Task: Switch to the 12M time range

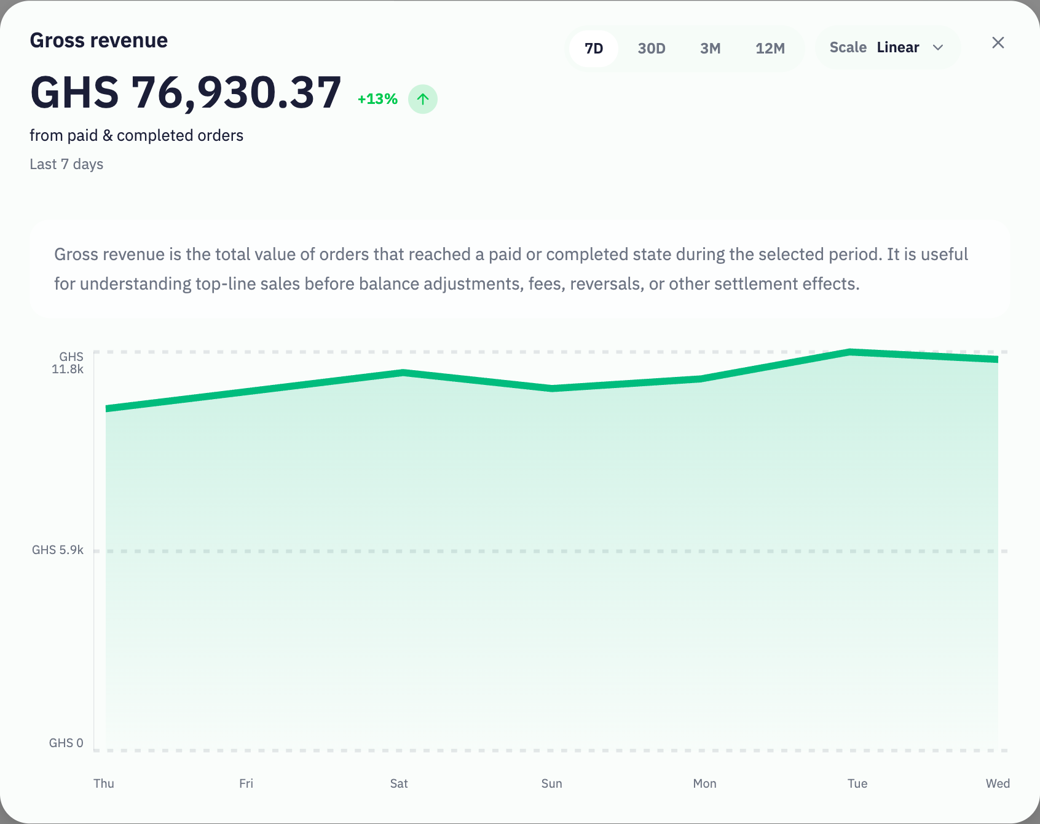Action: (770, 49)
